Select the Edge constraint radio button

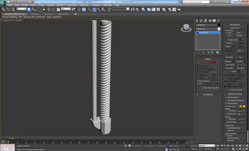click(235, 33)
